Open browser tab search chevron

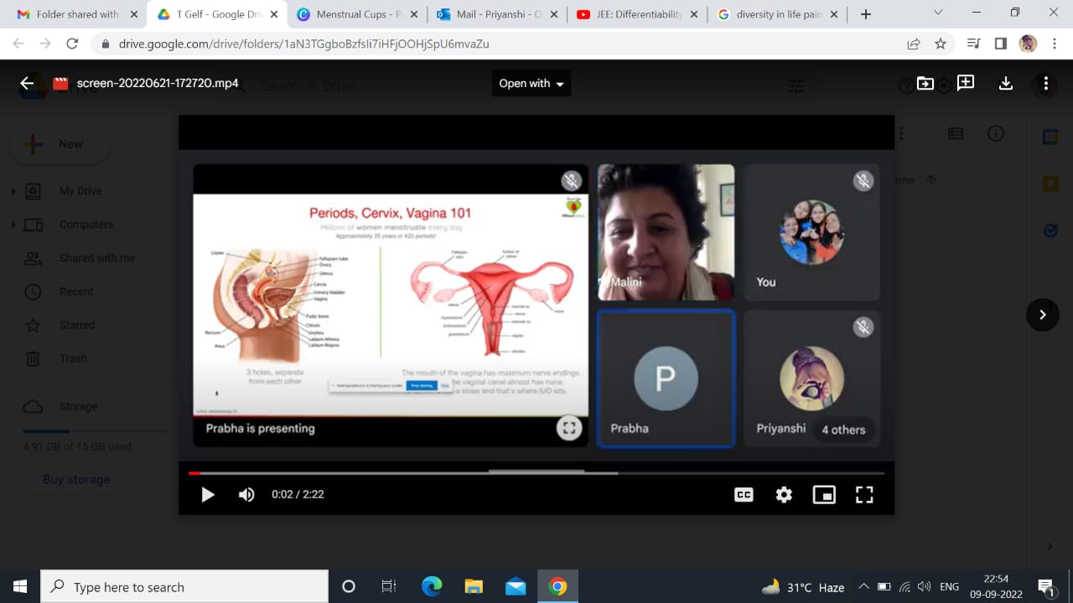(938, 13)
